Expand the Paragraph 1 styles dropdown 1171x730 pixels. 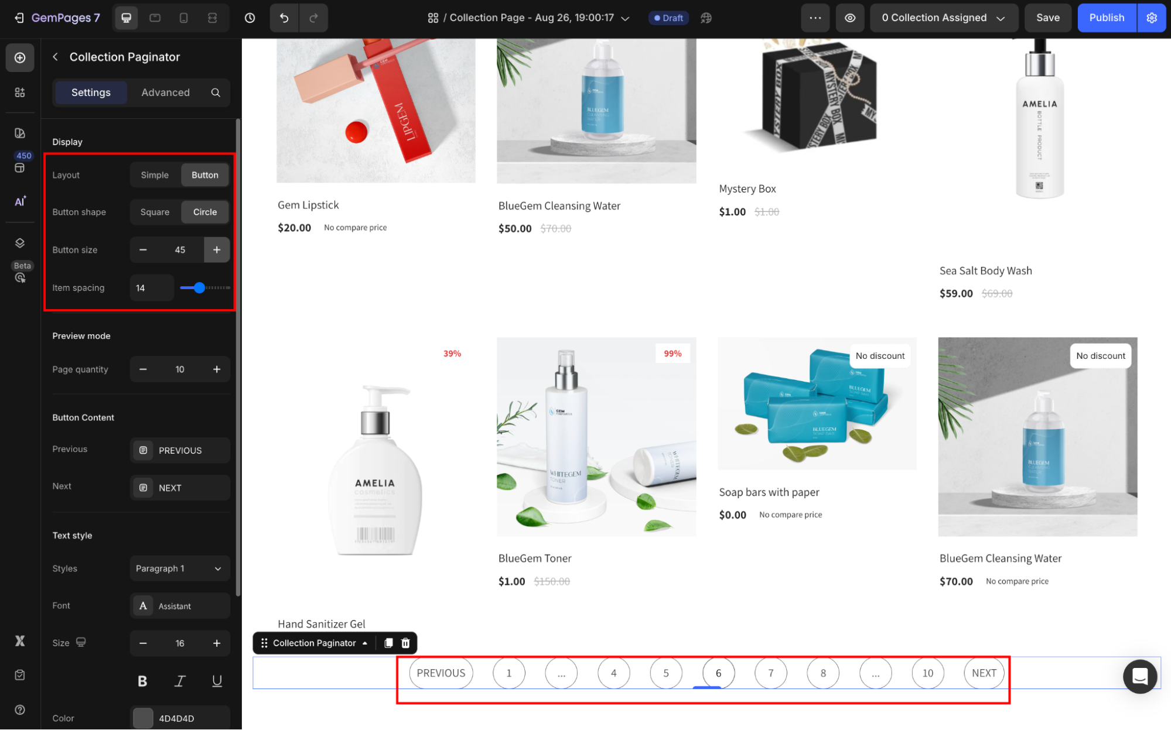point(179,568)
